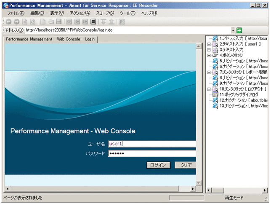Click the Back navigation arrow in the toolbar

coord(8,21)
